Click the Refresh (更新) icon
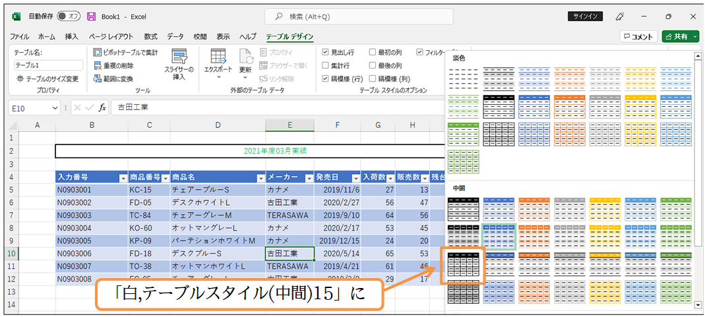The height and width of the screenshot is (317, 705). pyautogui.click(x=245, y=64)
